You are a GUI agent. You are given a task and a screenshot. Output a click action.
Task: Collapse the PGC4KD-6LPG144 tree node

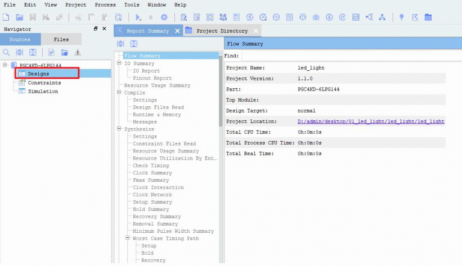5,65
